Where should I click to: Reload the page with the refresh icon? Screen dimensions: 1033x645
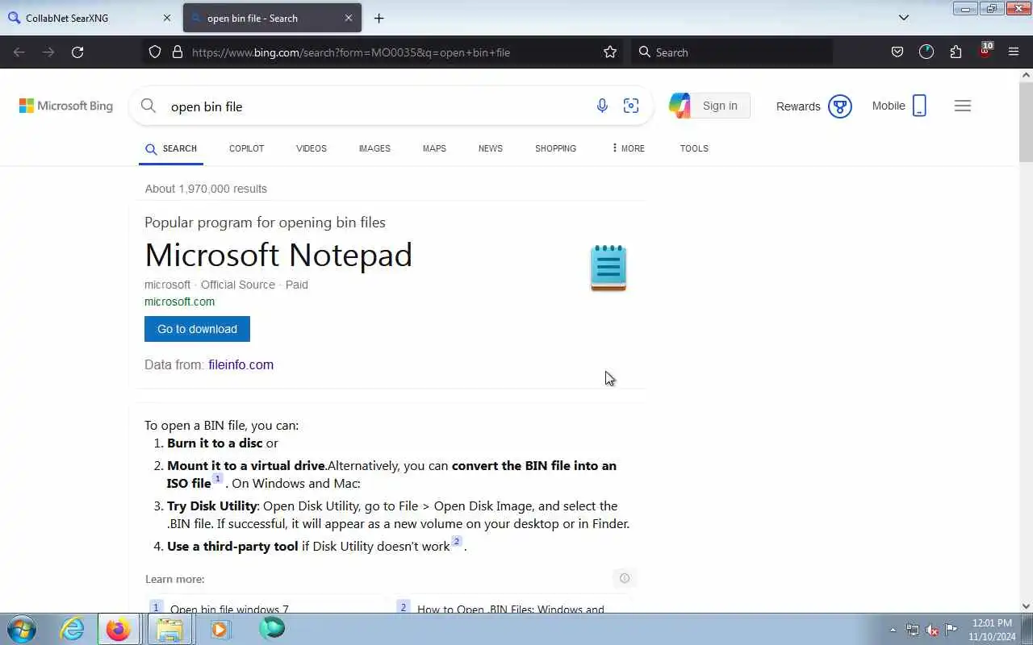pyautogui.click(x=77, y=52)
